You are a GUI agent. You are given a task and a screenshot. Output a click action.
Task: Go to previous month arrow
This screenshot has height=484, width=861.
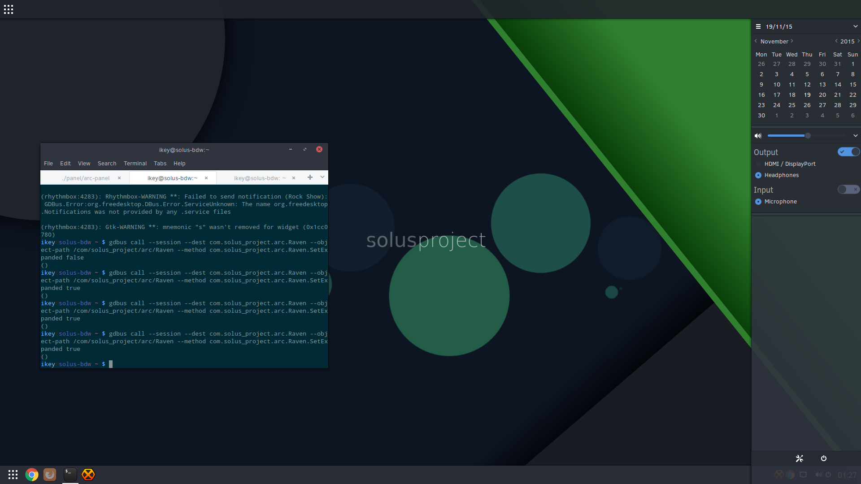click(756, 41)
